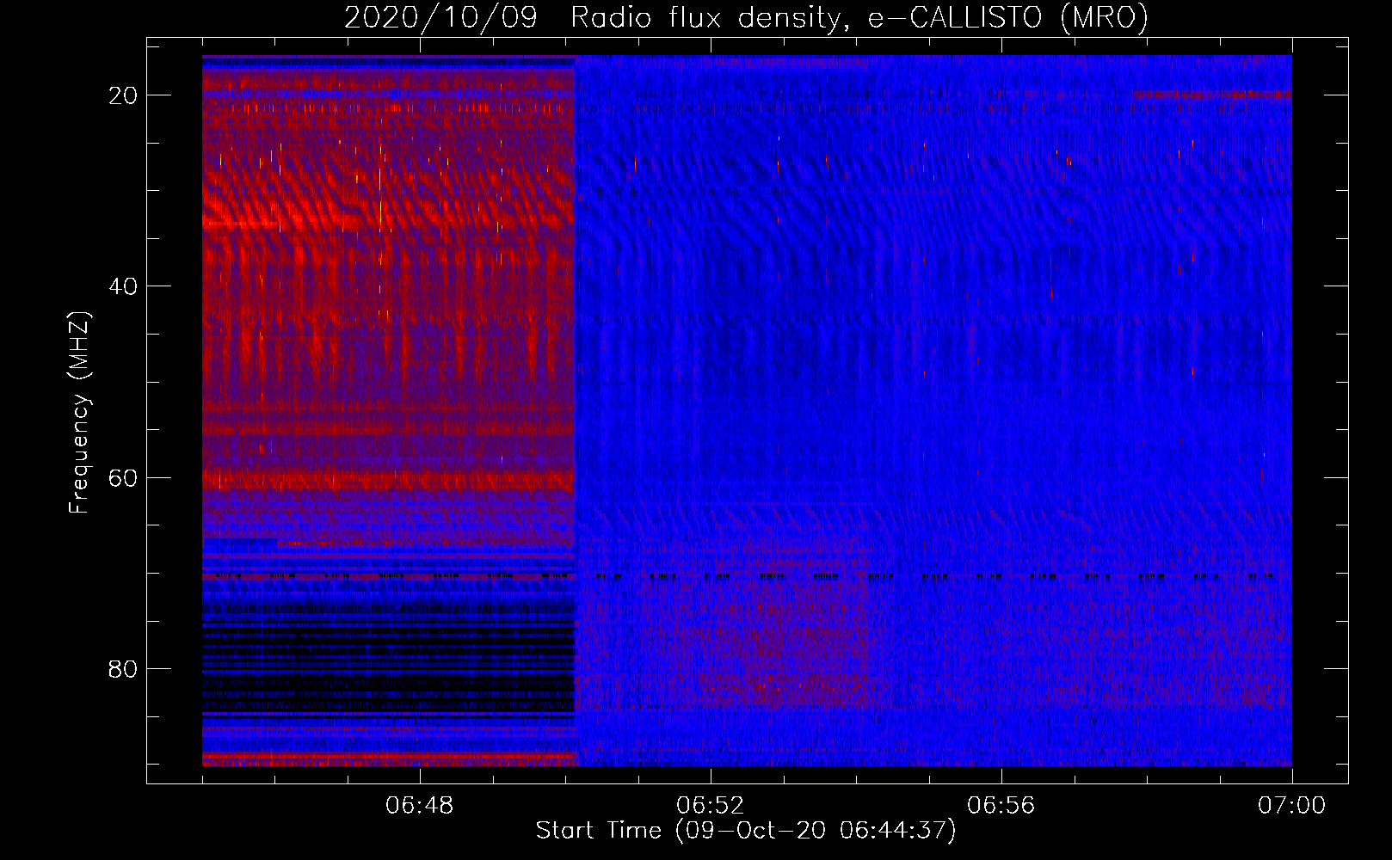Click the 07:00 time tick label

[1292, 805]
